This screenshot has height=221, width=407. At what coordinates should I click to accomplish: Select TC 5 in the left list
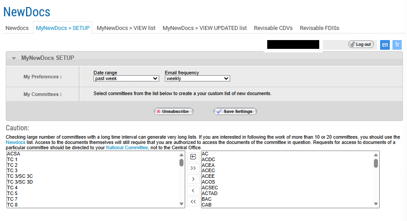tap(93, 193)
